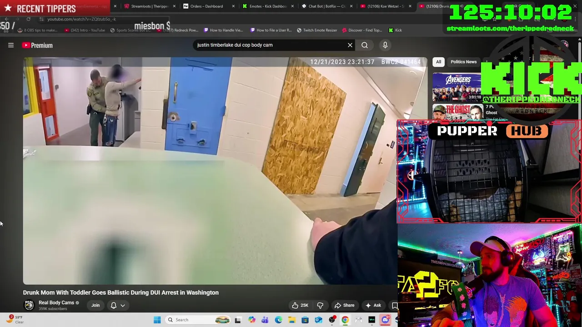Click the video title about Drunk Mom DUI arrest

tap(121, 292)
